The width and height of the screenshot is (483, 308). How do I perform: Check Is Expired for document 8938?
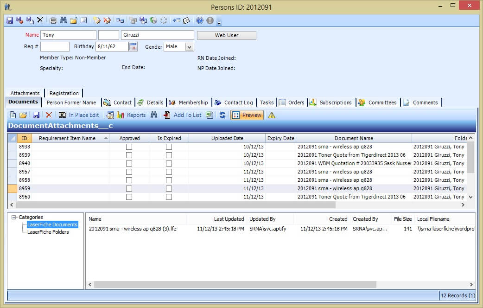point(169,147)
